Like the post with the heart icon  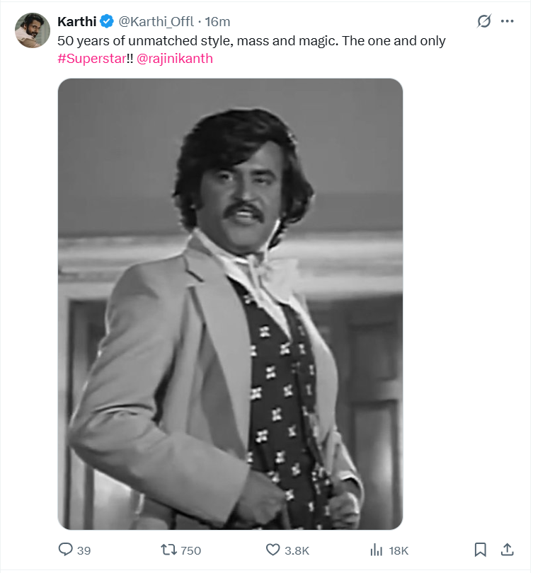tap(273, 550)
